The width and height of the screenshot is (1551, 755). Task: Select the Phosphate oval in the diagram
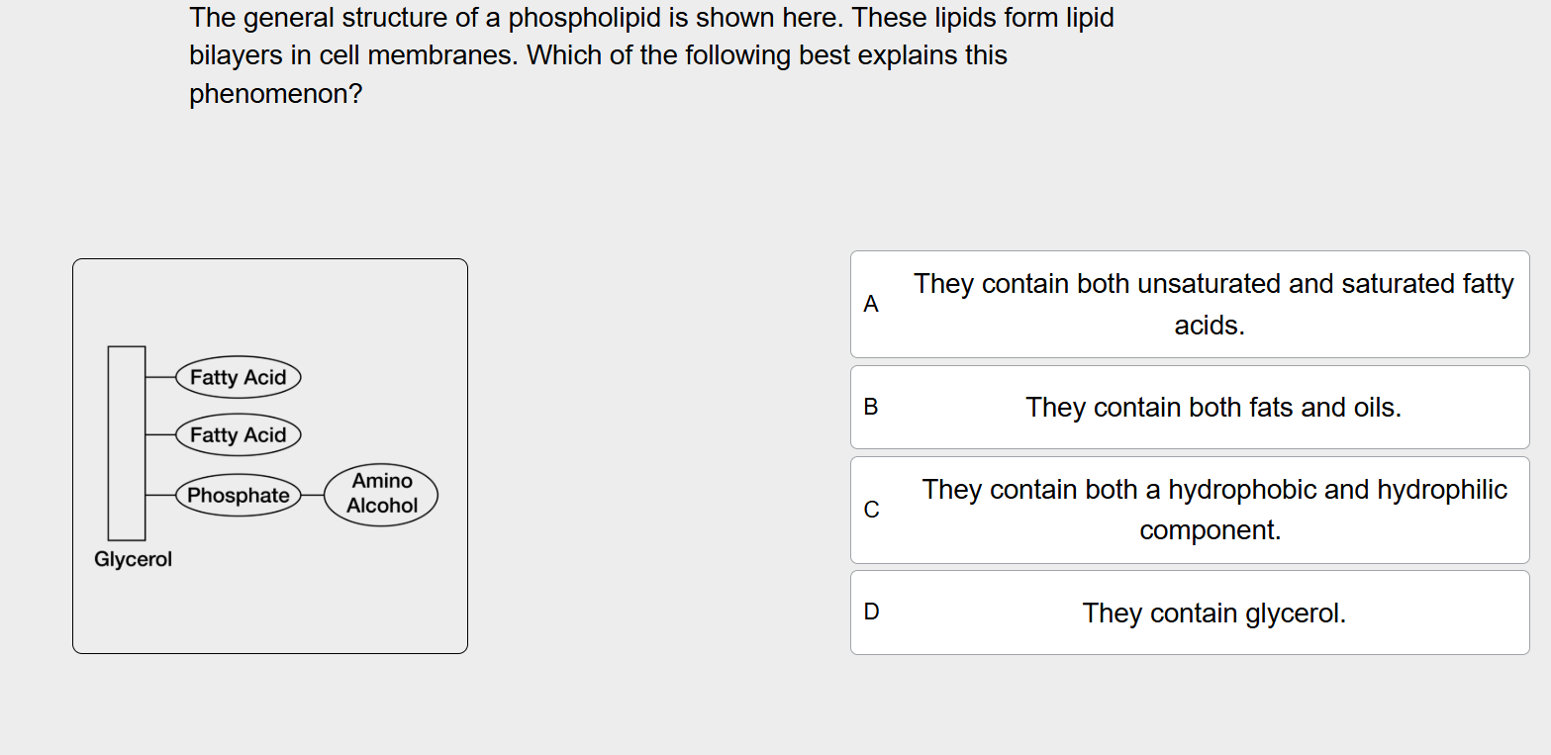tap(239, 496)
